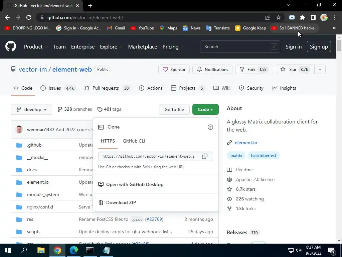Open the res folder
The height and width of the screenshot is (257, 342).
pyautogui.click(x=30, y=219)
